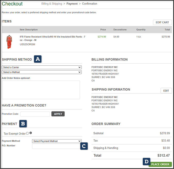Viewport: 174px width, 169px height.
Task: Focus the P.O. Number input field
Action: tap(56, 146)
